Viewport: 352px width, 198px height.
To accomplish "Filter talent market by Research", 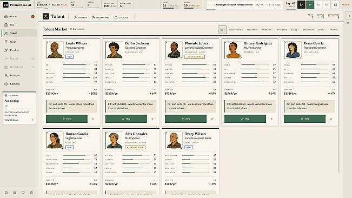I will (253, 30).
